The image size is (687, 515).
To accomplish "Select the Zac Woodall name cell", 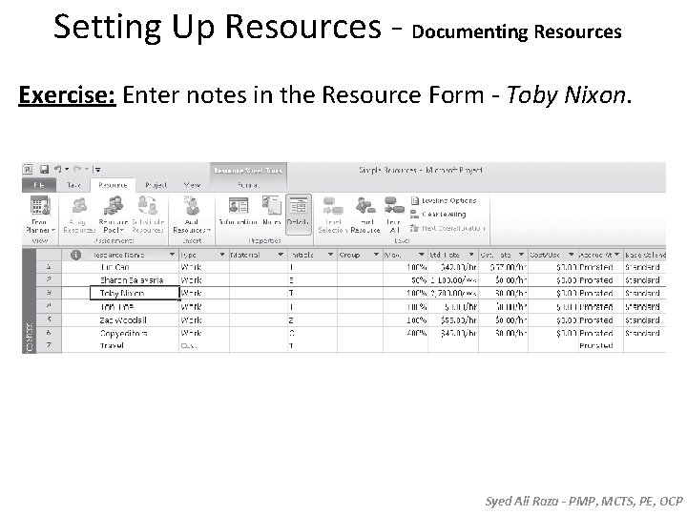I will click(135, 320).
